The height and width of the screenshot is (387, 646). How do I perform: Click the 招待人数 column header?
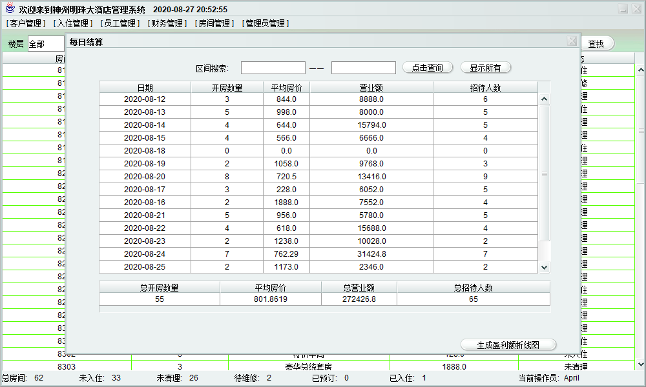coord(485,88)
